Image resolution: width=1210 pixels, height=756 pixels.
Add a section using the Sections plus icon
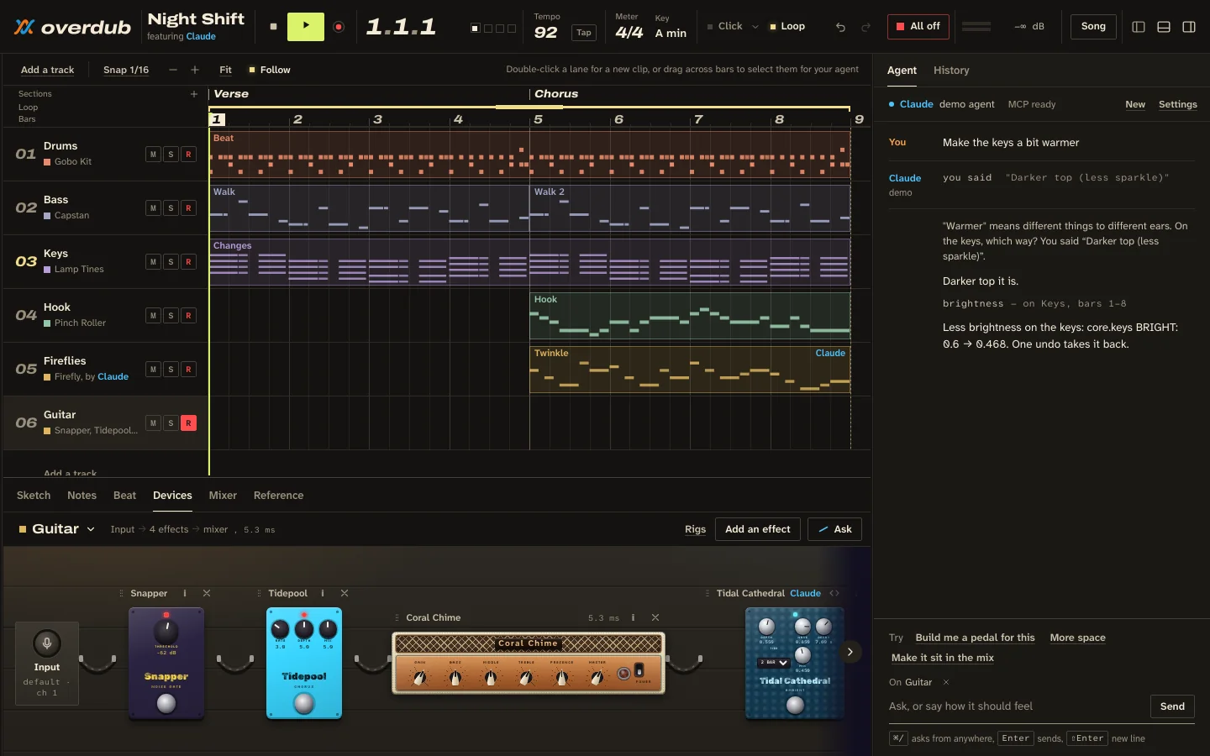click(194, 94)
